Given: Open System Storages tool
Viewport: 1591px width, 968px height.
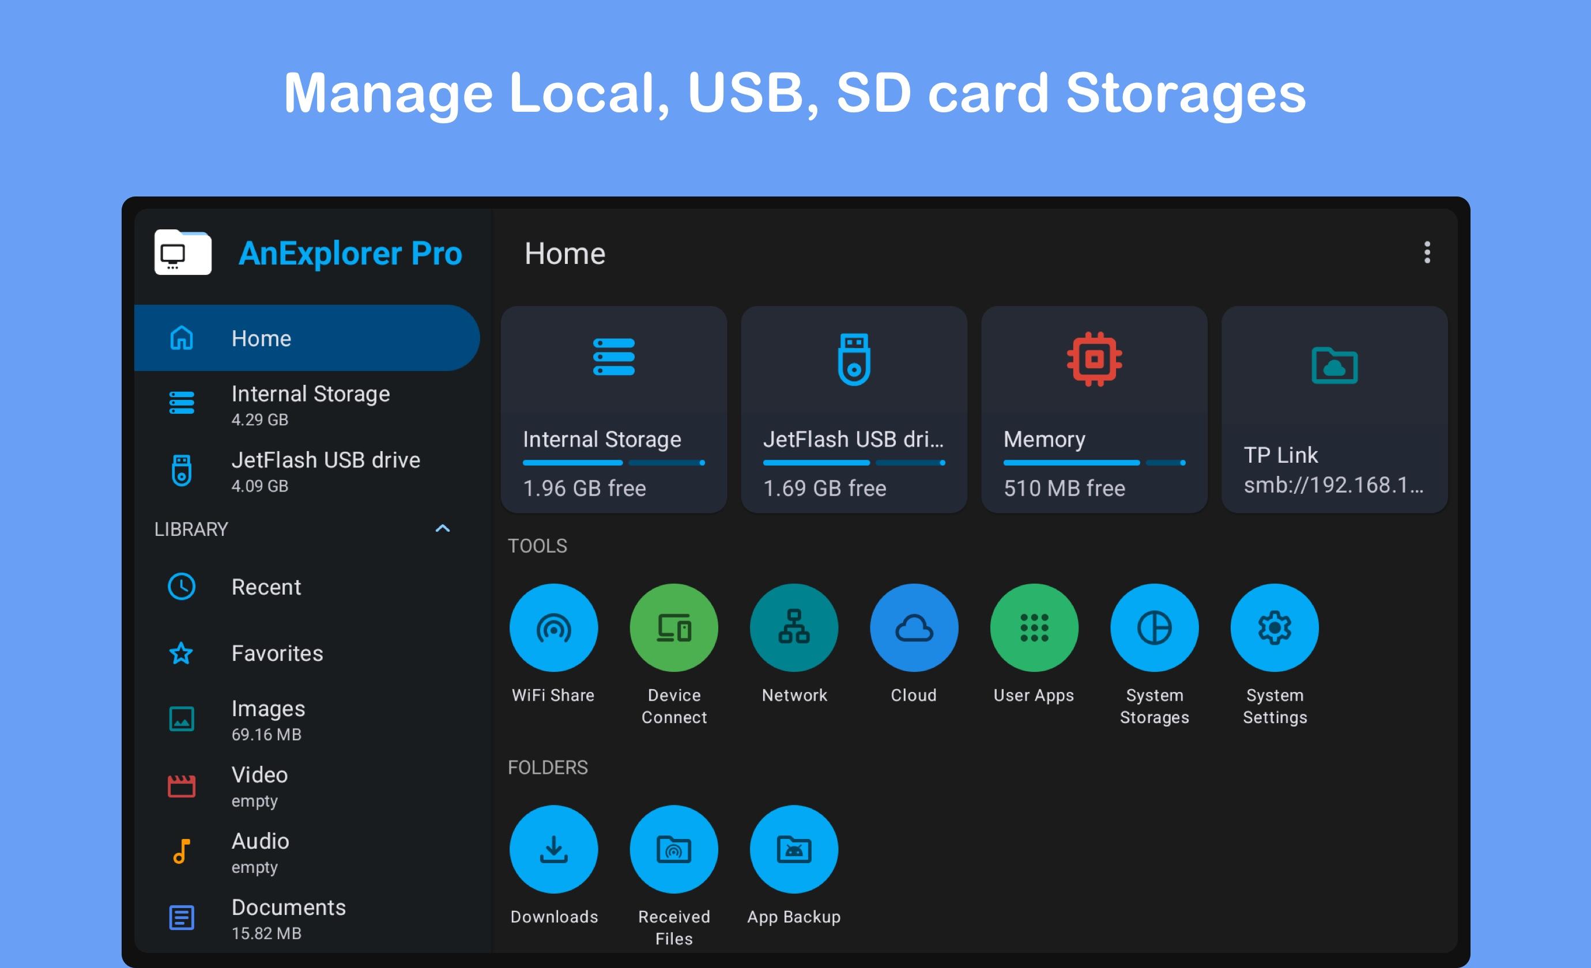Looking at the screenshot, I should [x=1154, y=627].
